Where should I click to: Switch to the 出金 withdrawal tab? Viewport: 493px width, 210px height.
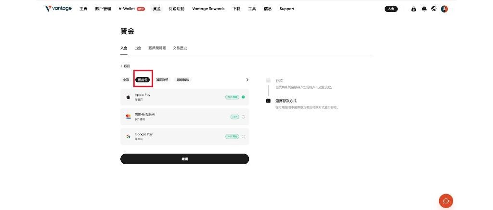138,48
